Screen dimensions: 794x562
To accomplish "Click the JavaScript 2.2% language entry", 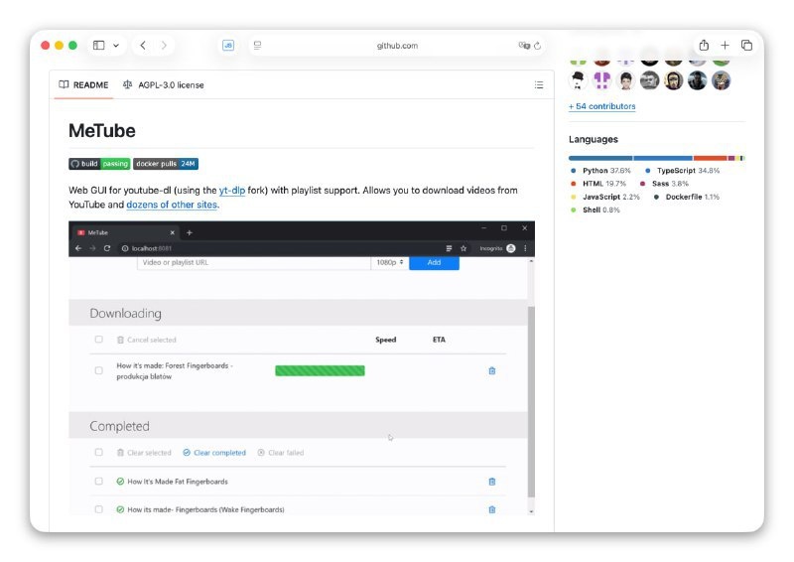I will [x=605, y=198].
